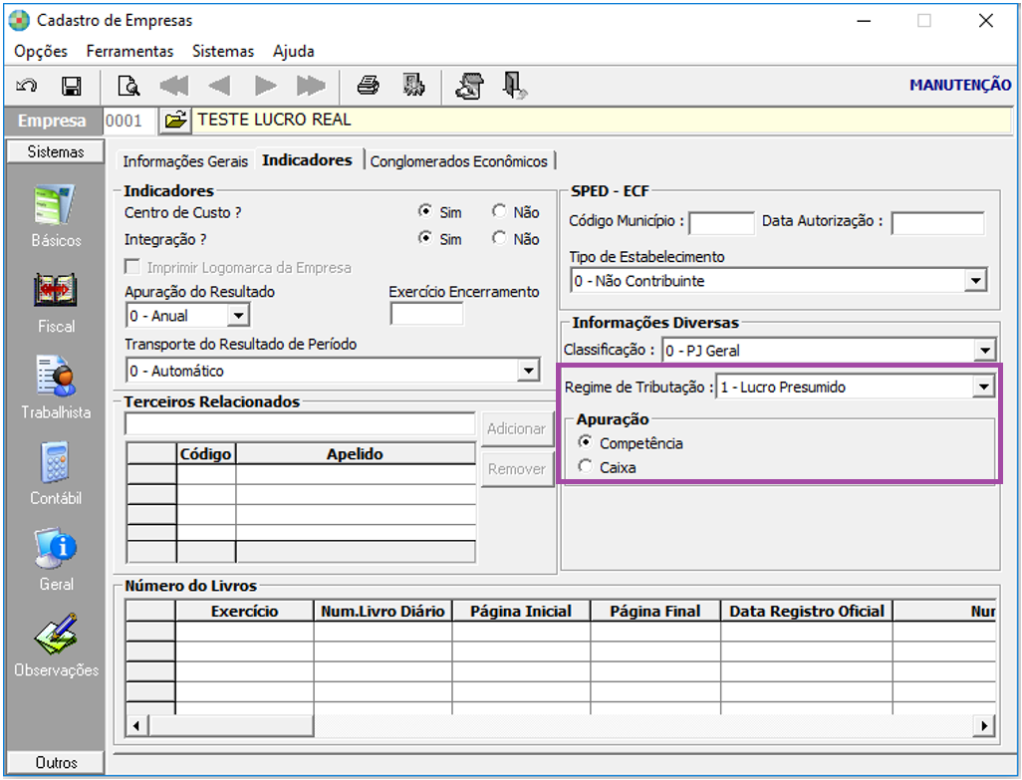Click the Exercício Encerramento input field
The image size is (1022, 780).
click(427, 314)
